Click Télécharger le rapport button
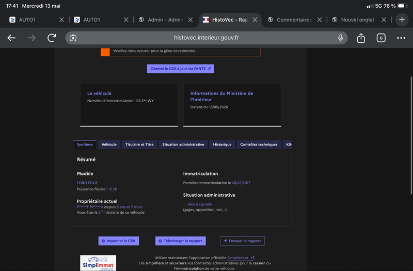This screenshot has height=271, width=413. coord(180,241)
